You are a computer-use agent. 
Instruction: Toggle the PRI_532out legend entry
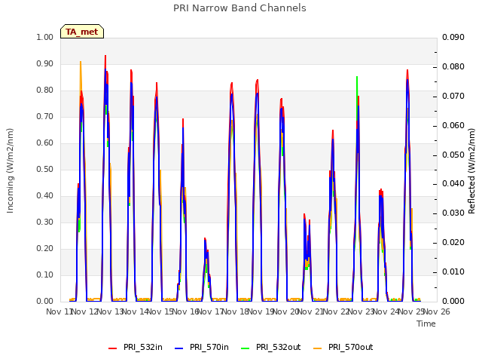(x=271, y=347)
